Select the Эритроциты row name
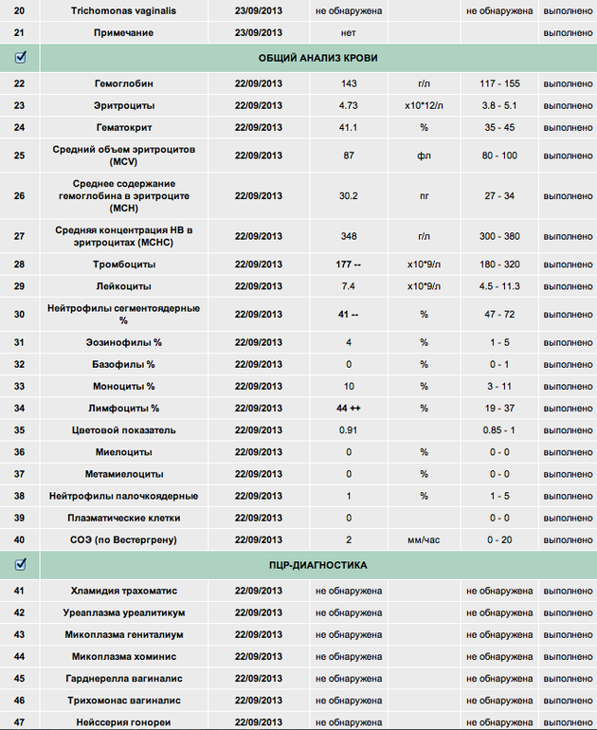The width and height of the screenshot is (597, 730). (x=124, y=105)
